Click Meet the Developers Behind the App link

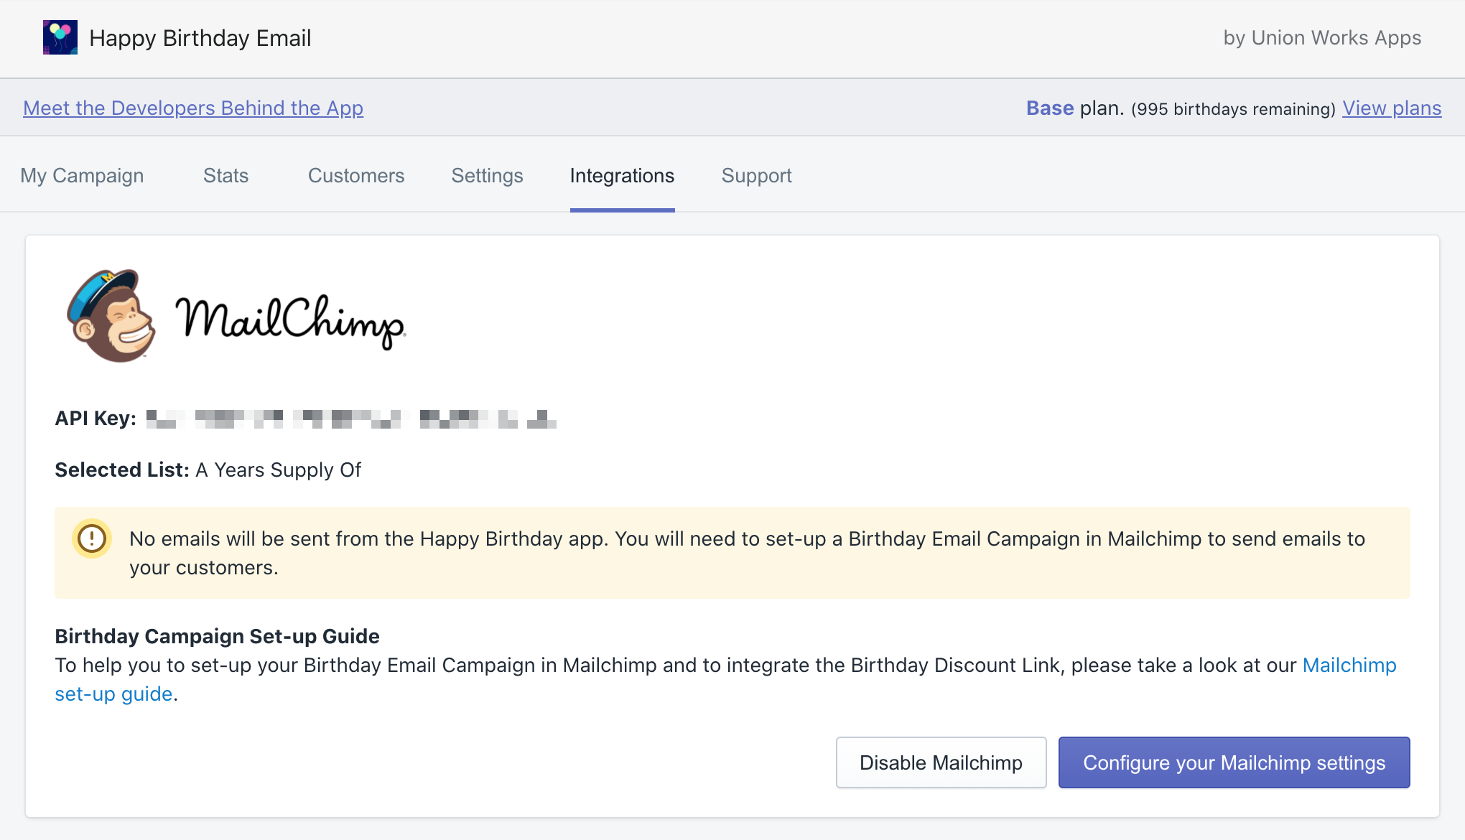(x=193, y=108)
